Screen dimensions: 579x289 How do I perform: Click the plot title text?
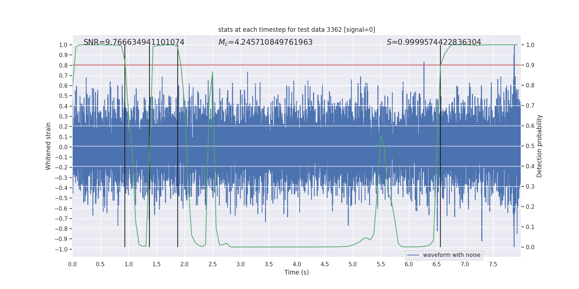pyautogui.click(x=296, y=30)
